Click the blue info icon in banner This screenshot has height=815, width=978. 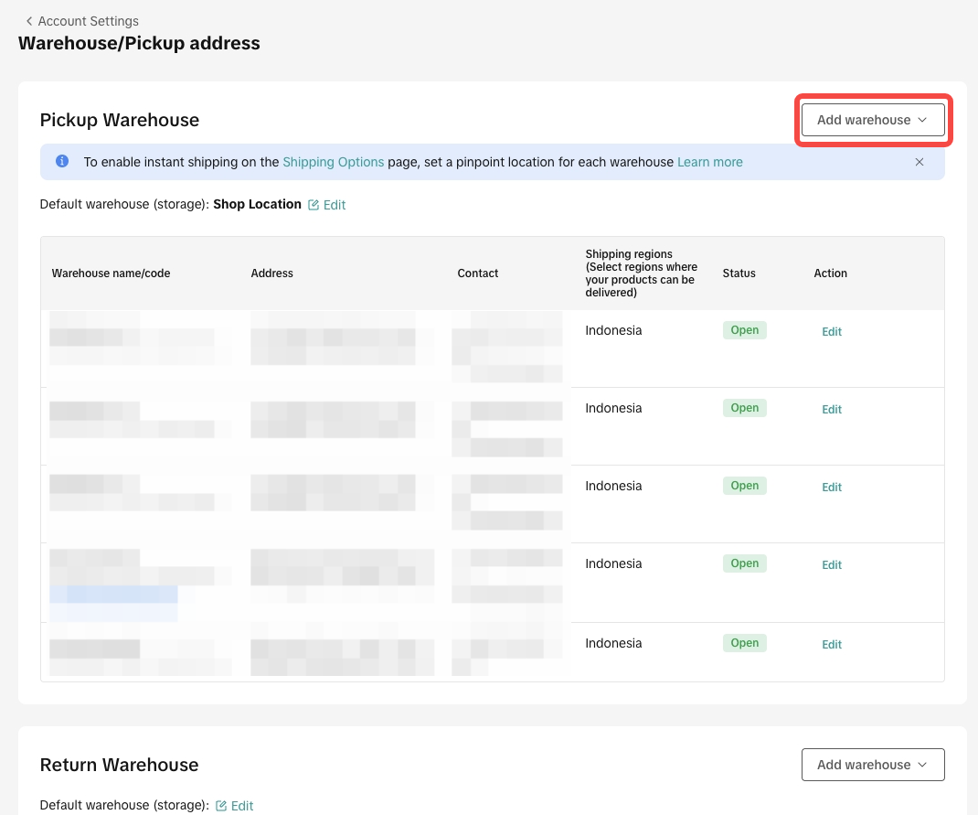pos(62,162)
